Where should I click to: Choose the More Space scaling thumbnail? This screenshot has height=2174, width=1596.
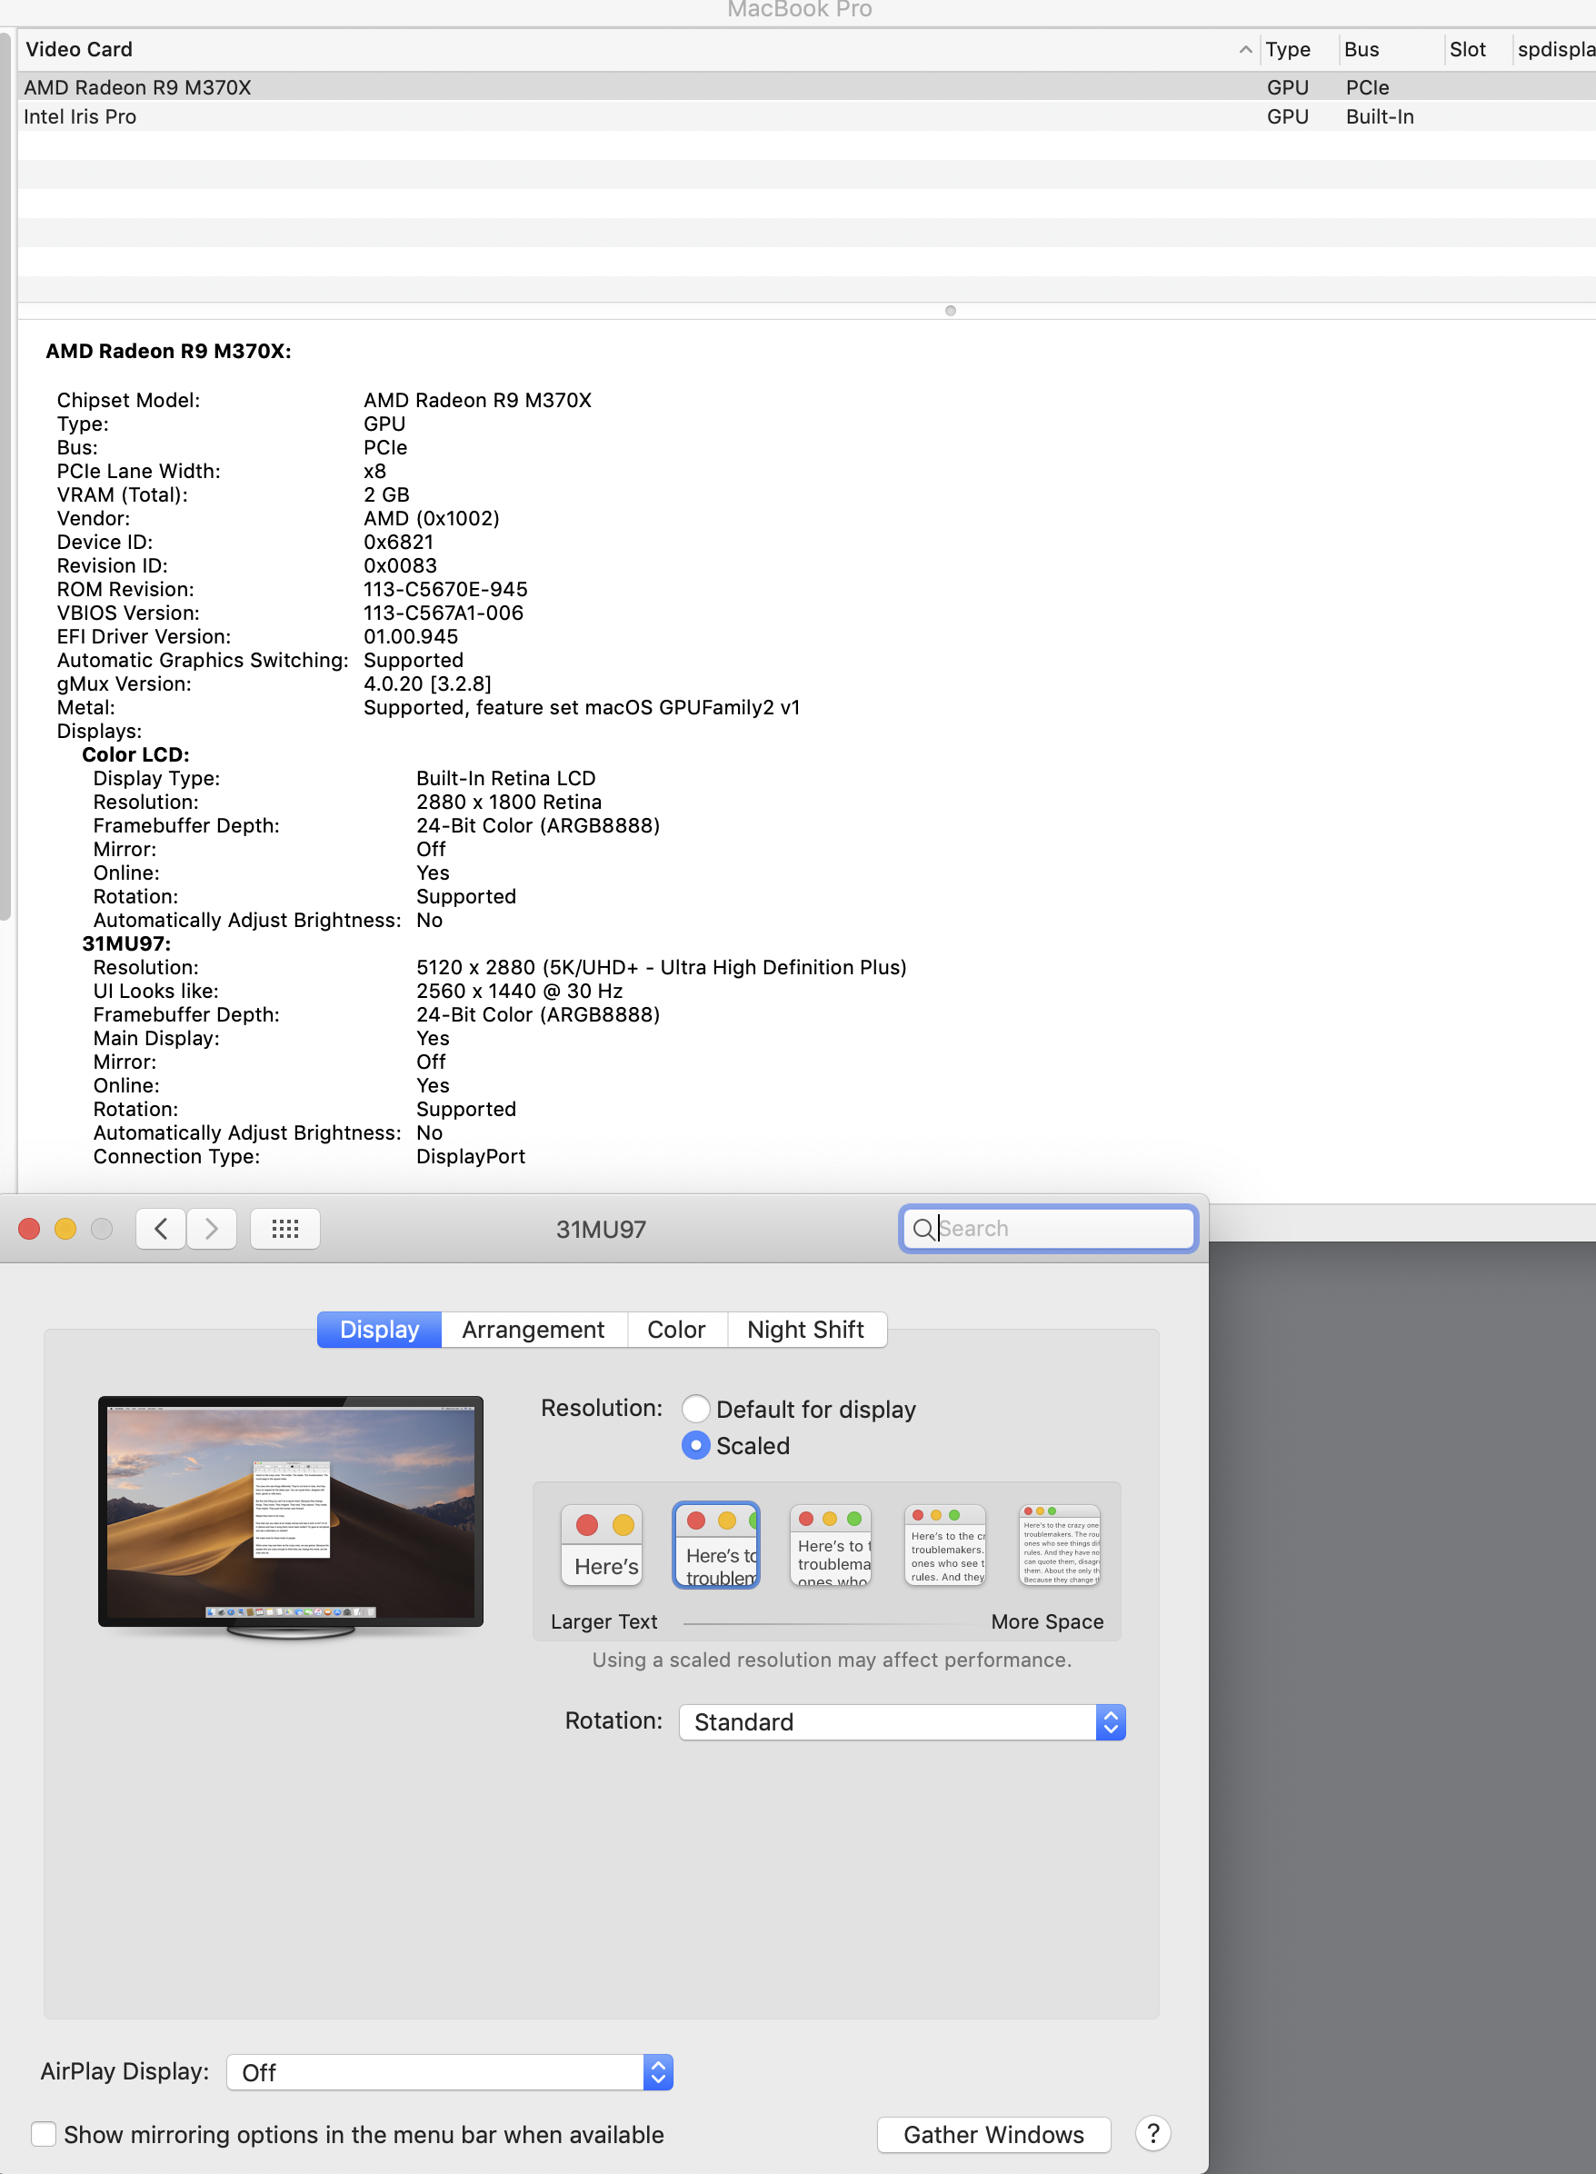(x=1060, y=1544)
